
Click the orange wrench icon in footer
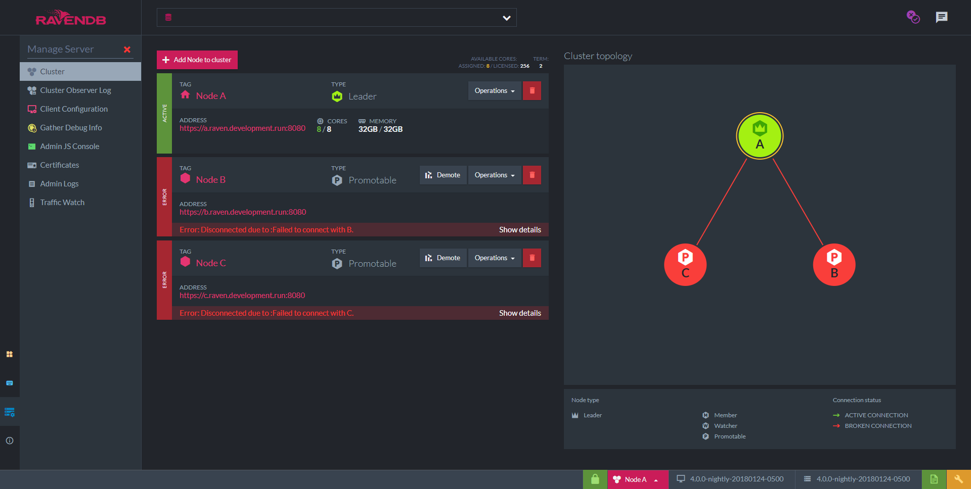coord(958,479)
